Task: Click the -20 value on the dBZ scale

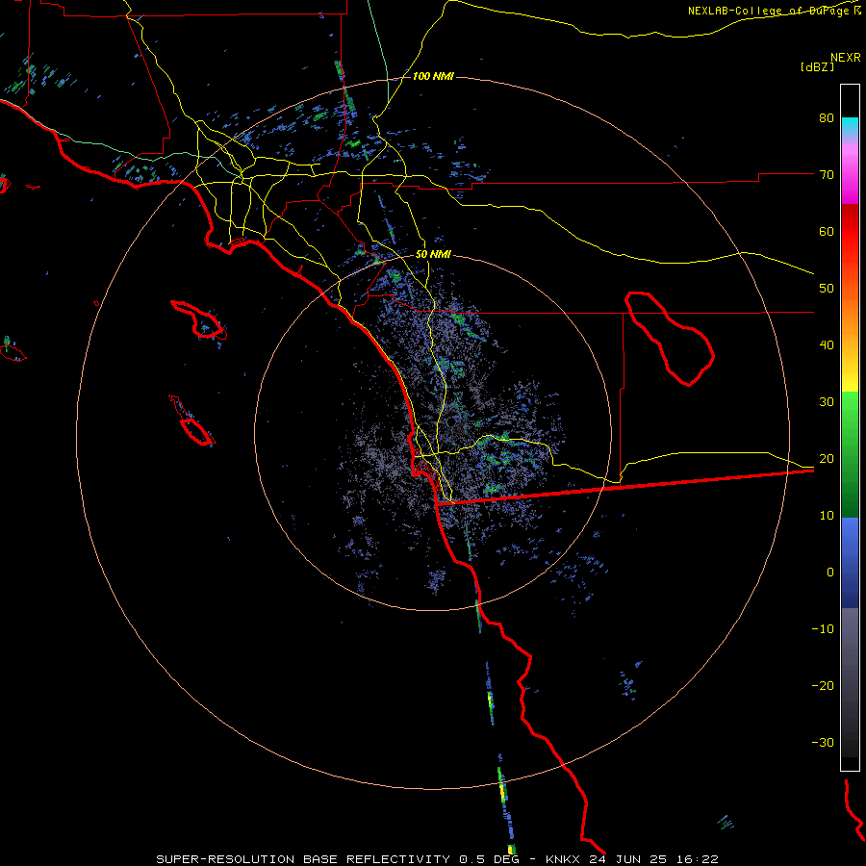Action: click(823, 685)
